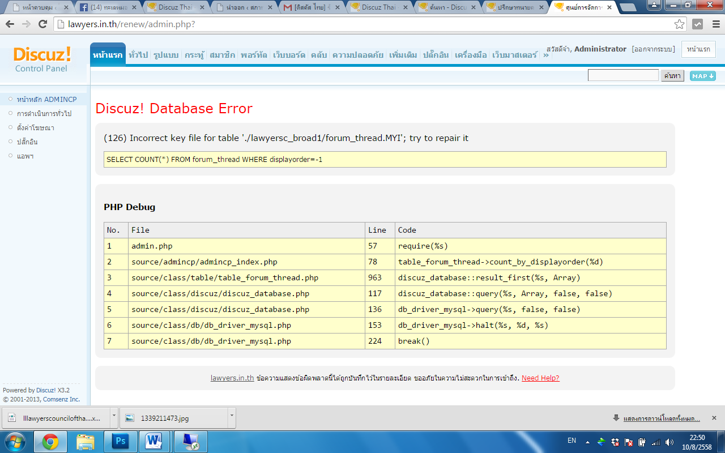Click the Windows Start button
Viewport: 725px width, 453px height.
click(x=14, y=442)
